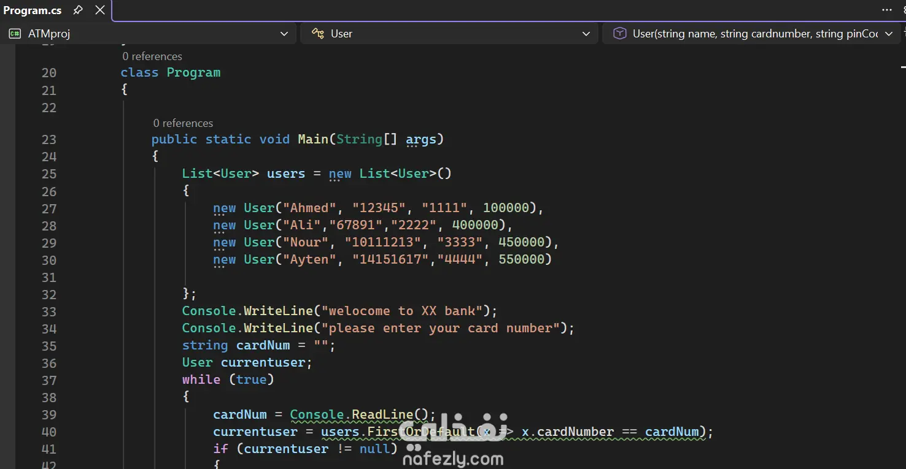This screenshot has width=906, height=469.
Task: Toggle pin on Program.cs tab
Action: (x=78, y=10)
